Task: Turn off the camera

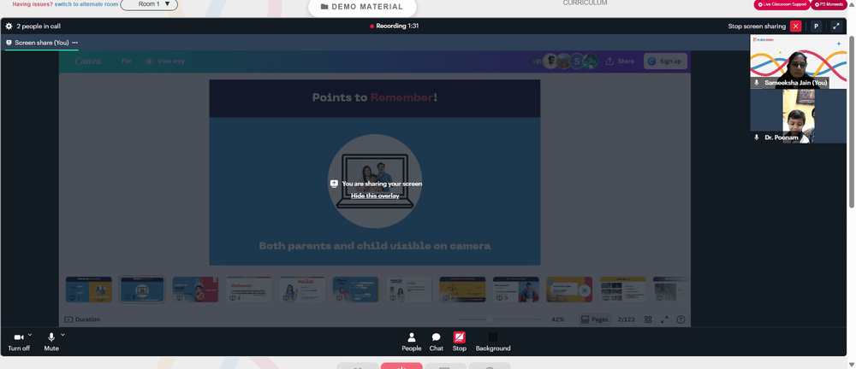Action: pos(19,343)
